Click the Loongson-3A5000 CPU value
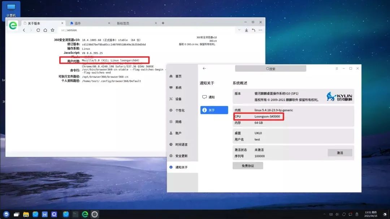The height and width of the screenshot is (219, 390). point(267,116)
